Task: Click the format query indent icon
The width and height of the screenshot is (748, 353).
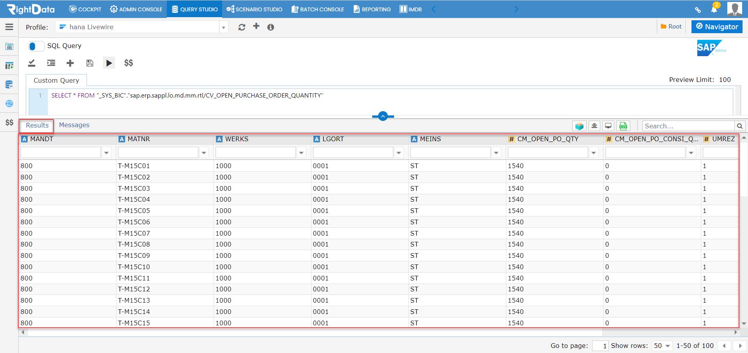Action: (x=51, y=63)
